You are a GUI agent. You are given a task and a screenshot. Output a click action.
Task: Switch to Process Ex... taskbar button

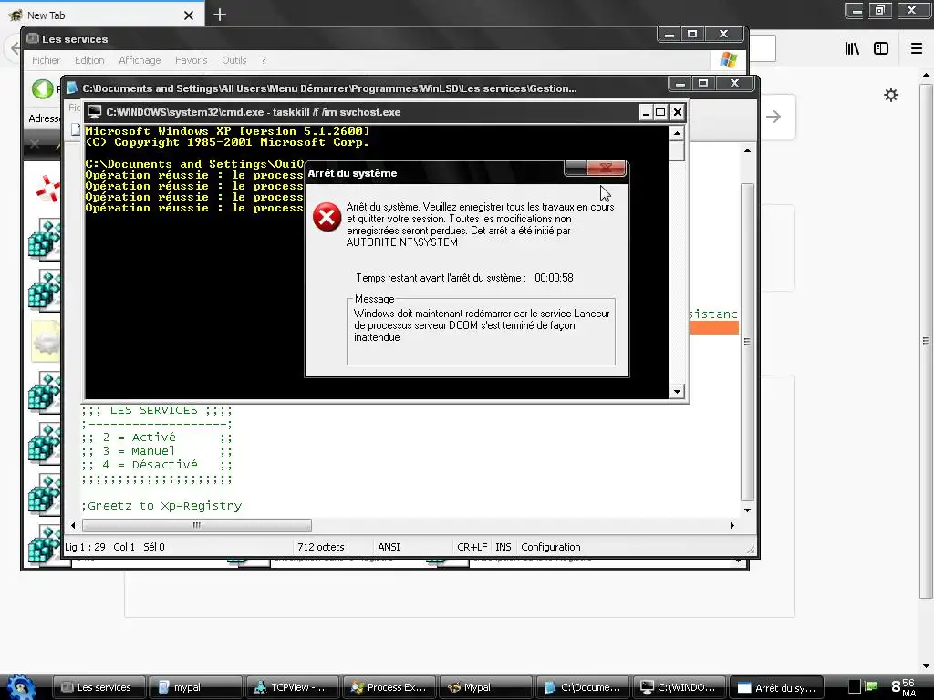(389, 687)
